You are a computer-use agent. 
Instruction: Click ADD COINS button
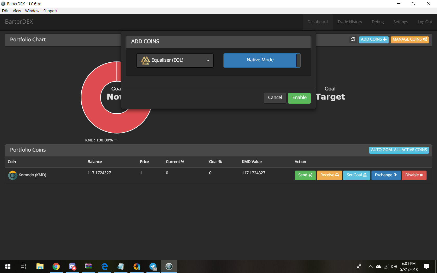(x=374, y=40)
